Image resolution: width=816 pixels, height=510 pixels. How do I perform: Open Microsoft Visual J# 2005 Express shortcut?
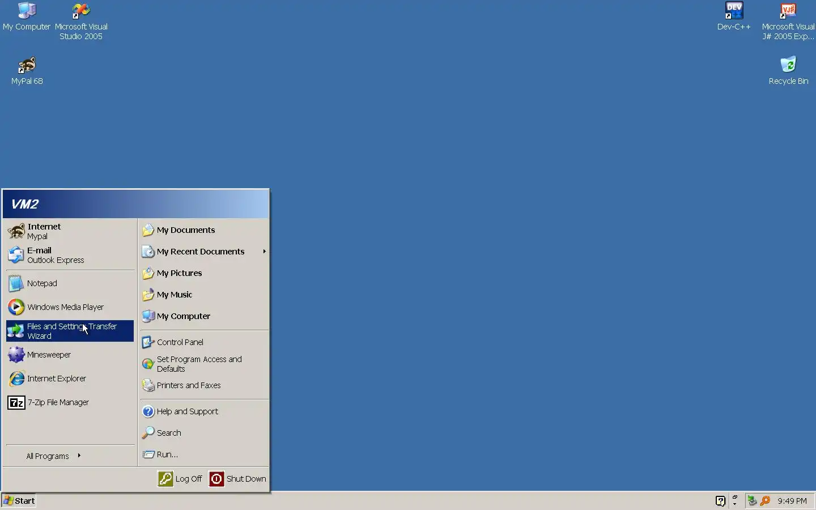pos(788,22)
